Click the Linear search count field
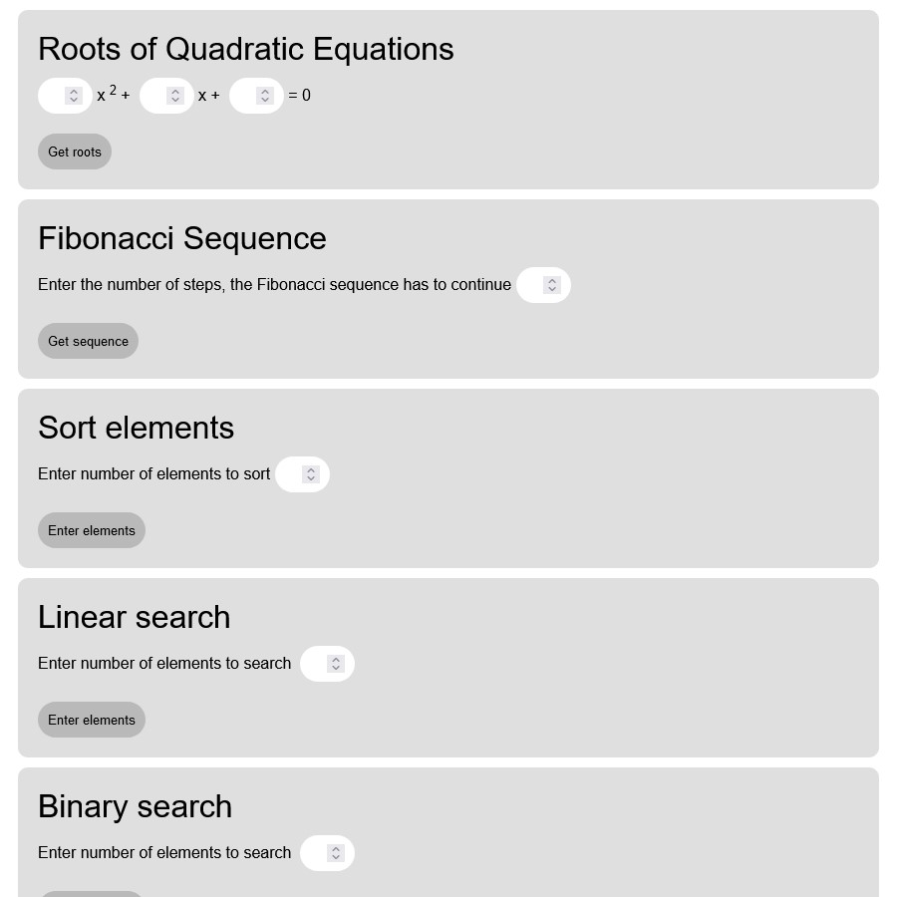 [316, 664]
